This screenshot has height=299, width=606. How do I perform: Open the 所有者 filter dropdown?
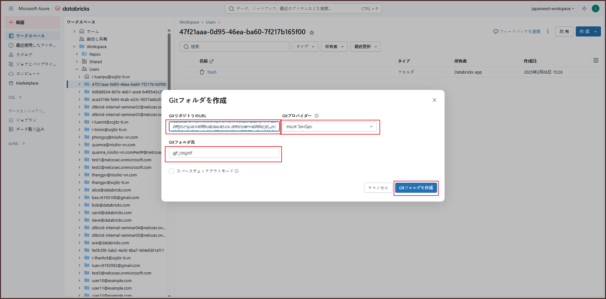[334, 47]
